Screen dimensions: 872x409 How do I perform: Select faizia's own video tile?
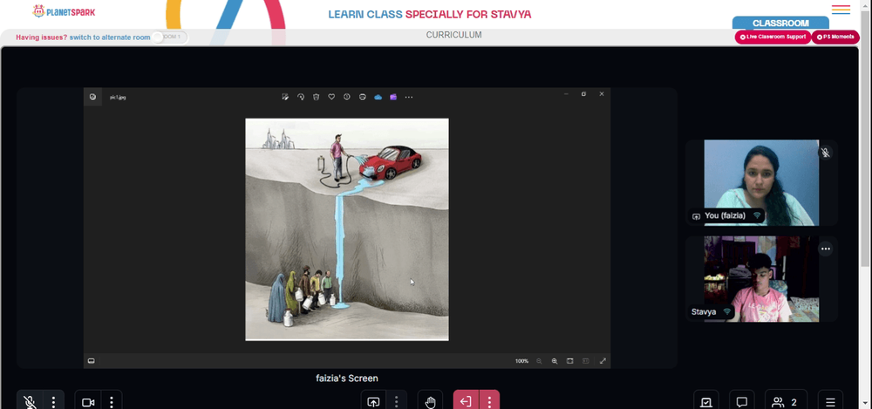[x=761, y=182]
